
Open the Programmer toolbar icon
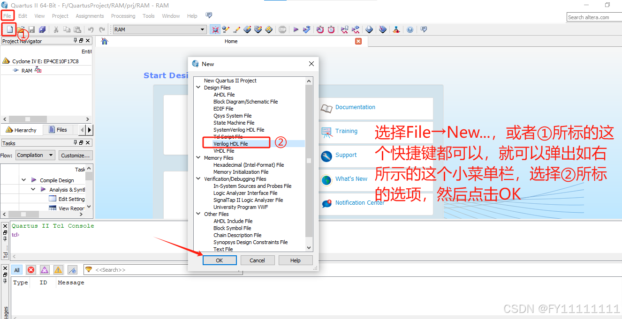coord(383,29)
